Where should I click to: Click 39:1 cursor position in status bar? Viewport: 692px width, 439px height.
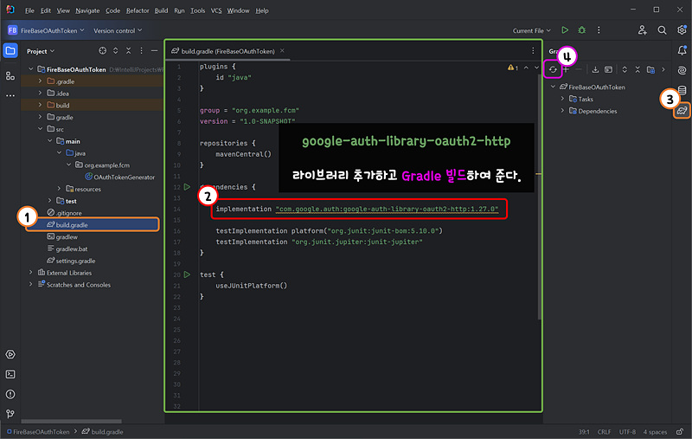(584, 432)
